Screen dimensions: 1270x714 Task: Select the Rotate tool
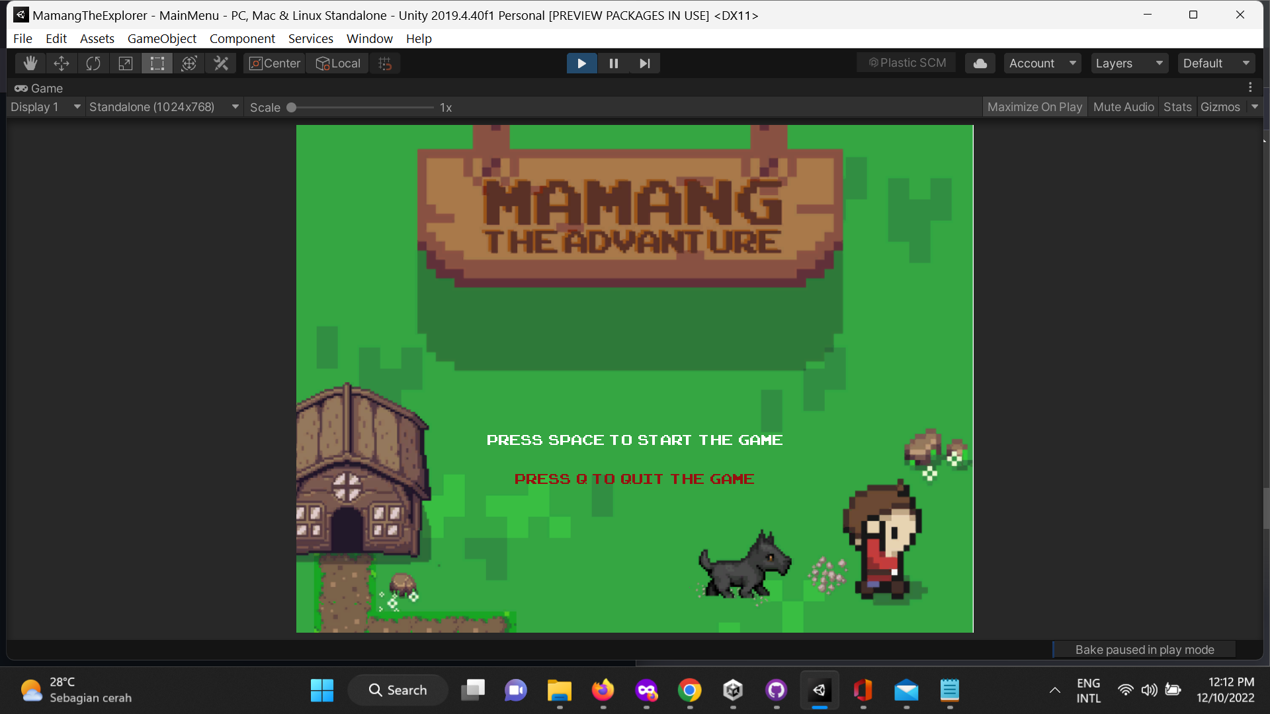click(93, 63)
